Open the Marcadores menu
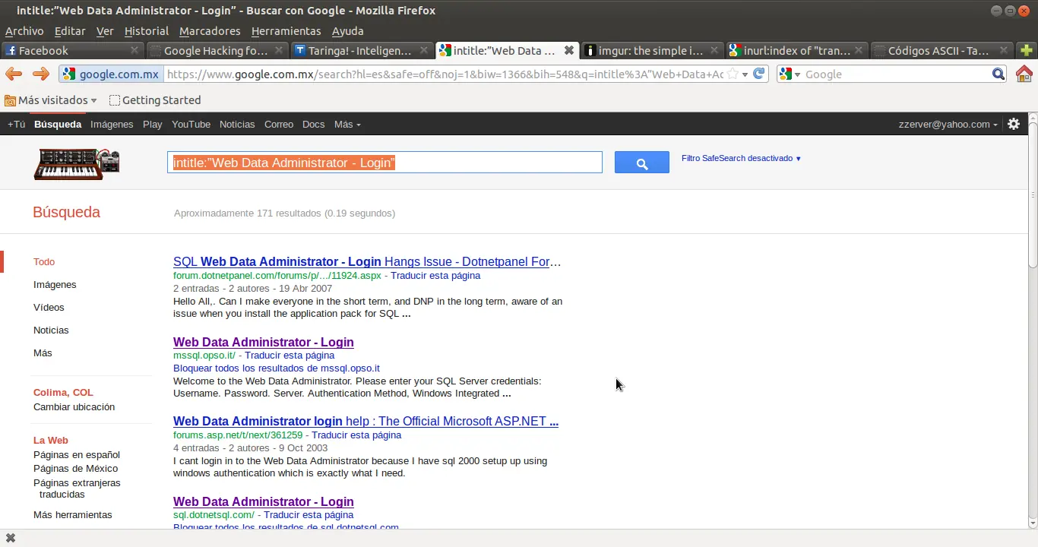This screenshot has height=547, width=1038. pos(210,31)
